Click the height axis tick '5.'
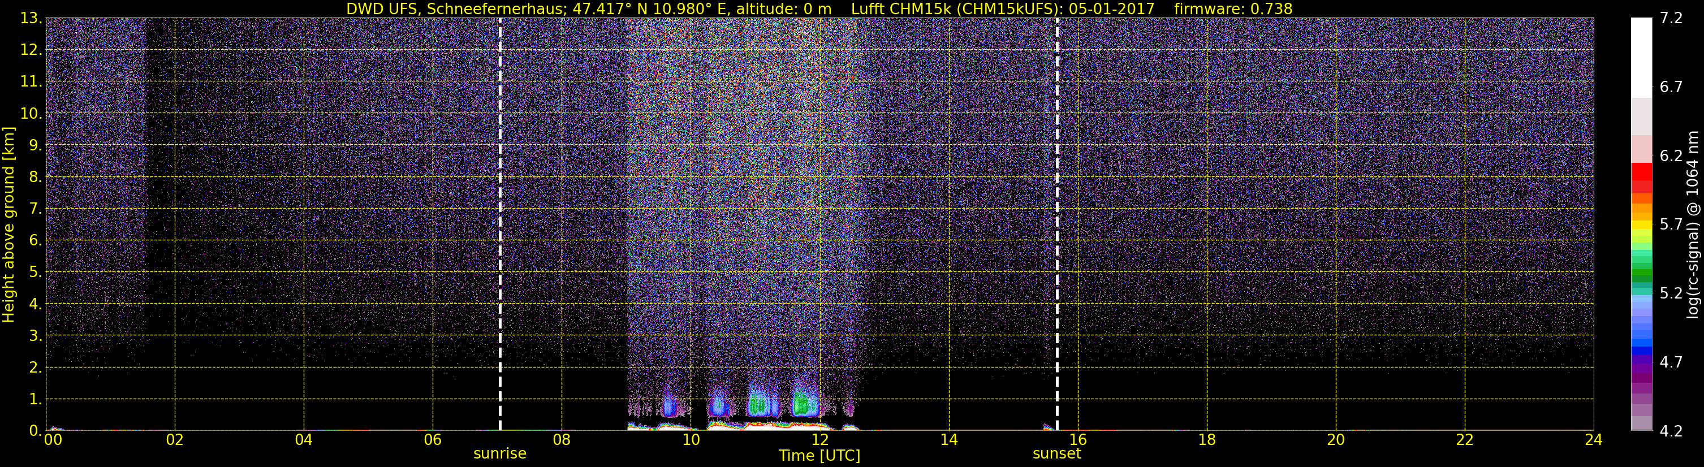 pos(35,272)
